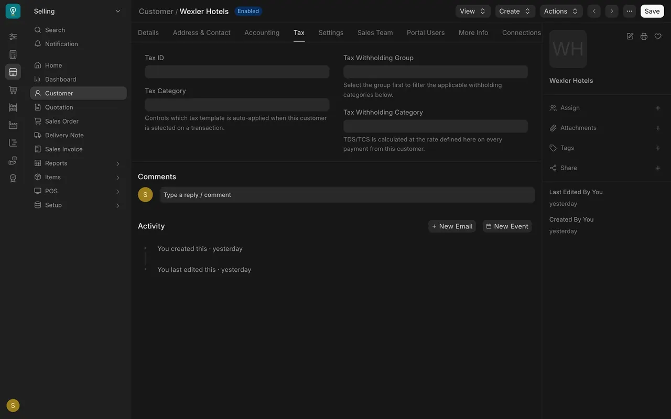Open the Actions dropdown
The width and height of the screenshot is (671, 419).
tap(561, 11)
